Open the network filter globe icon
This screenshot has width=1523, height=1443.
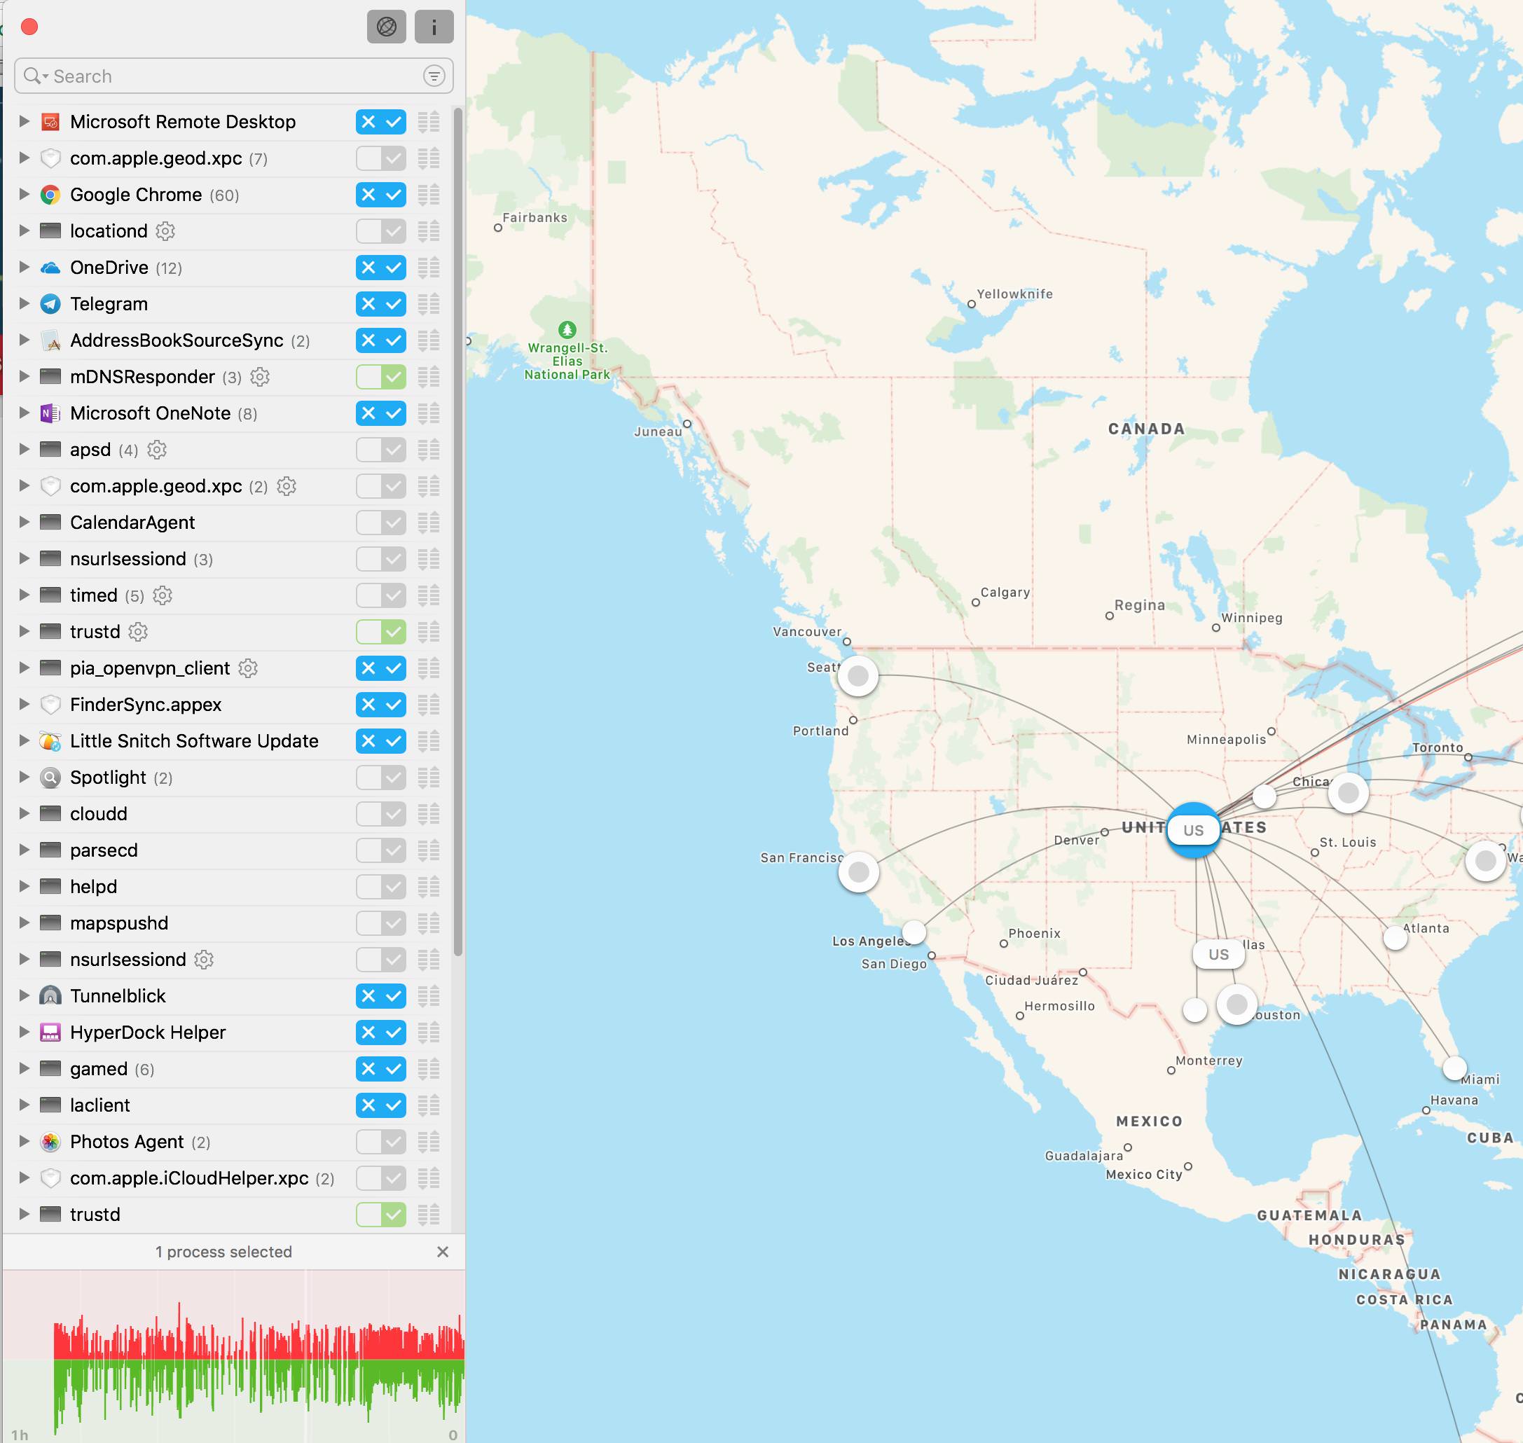click(x=386, y=27)
